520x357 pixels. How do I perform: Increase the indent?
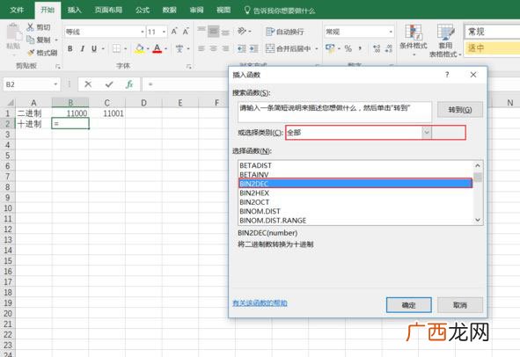tap(254, 48)
